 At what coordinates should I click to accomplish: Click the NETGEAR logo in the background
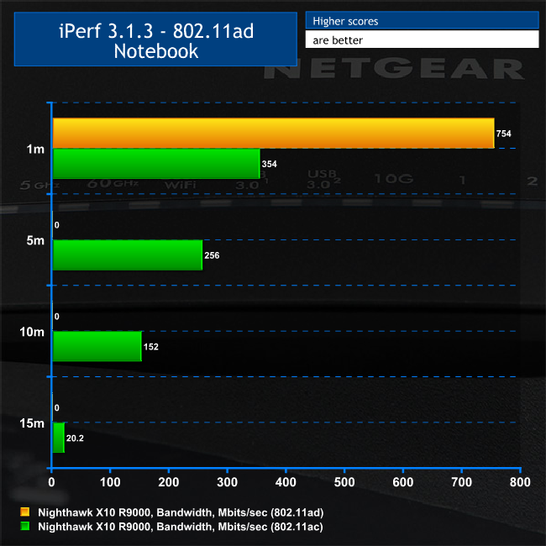[x=393, y=68]
